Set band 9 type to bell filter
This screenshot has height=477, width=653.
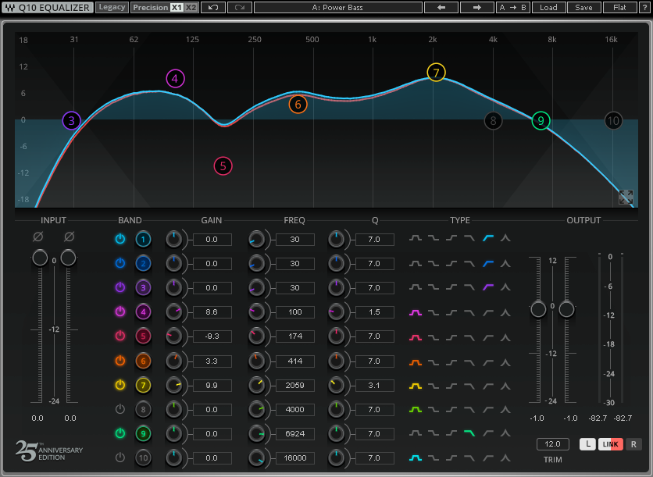pyautogui.click(x=416, y=434)
